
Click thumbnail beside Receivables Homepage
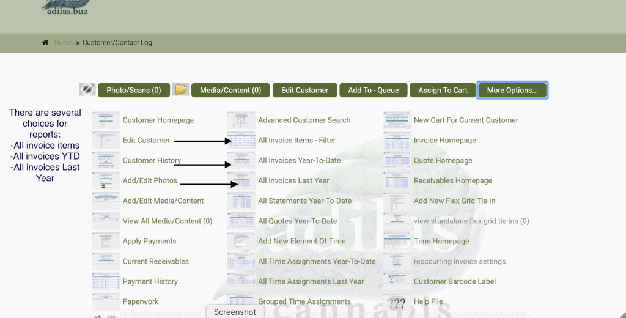click(397, 180)
